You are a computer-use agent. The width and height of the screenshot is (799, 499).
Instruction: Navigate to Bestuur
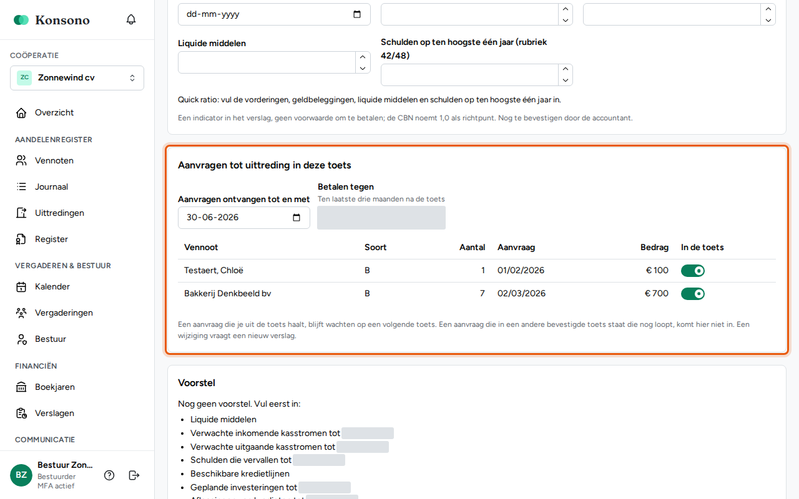pos(77,339)
